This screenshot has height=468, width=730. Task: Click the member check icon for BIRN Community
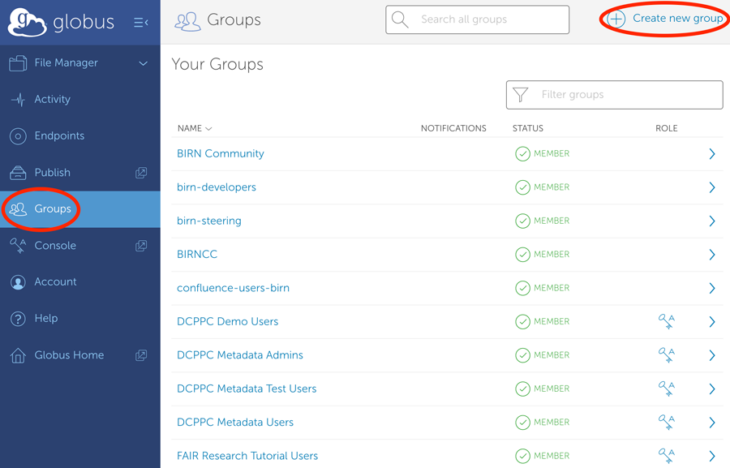[523, 153]
